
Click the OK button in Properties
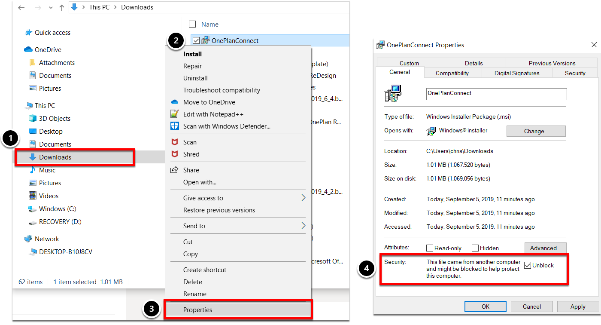tap(486, 307)
